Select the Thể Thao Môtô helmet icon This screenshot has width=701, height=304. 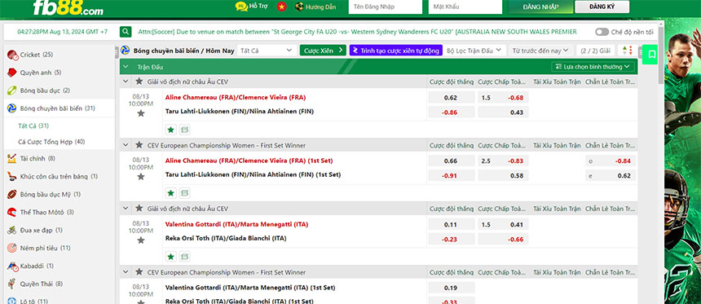tap(12, 212)
